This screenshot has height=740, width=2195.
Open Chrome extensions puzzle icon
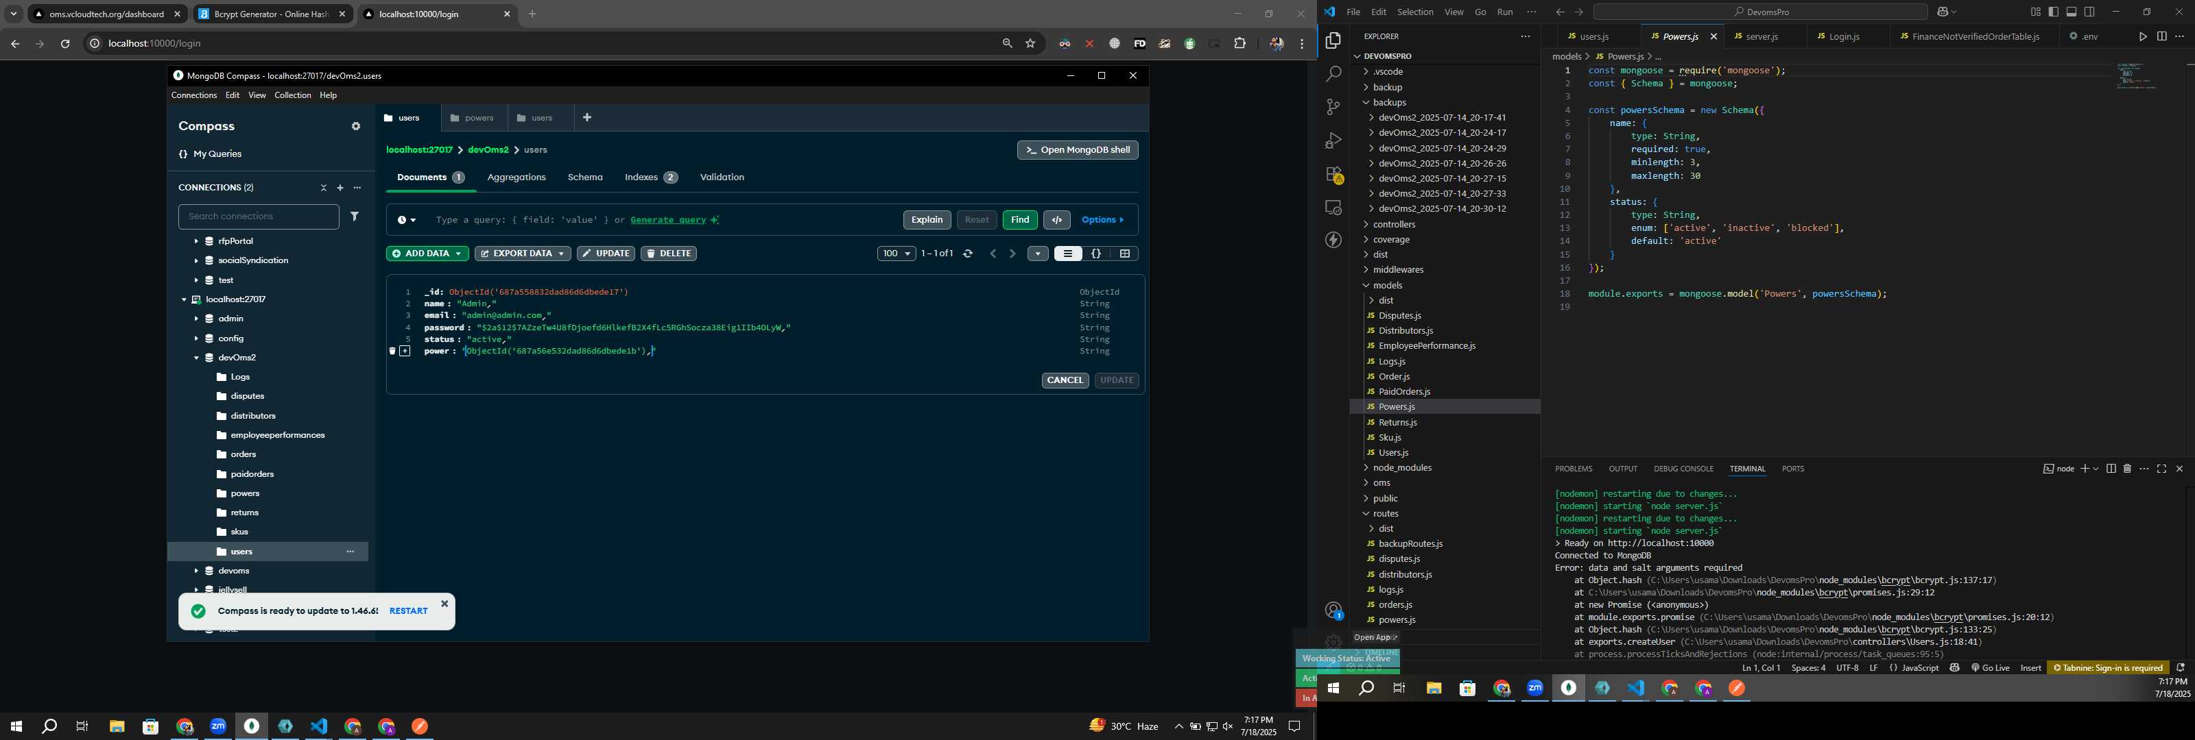[1239, 43]
